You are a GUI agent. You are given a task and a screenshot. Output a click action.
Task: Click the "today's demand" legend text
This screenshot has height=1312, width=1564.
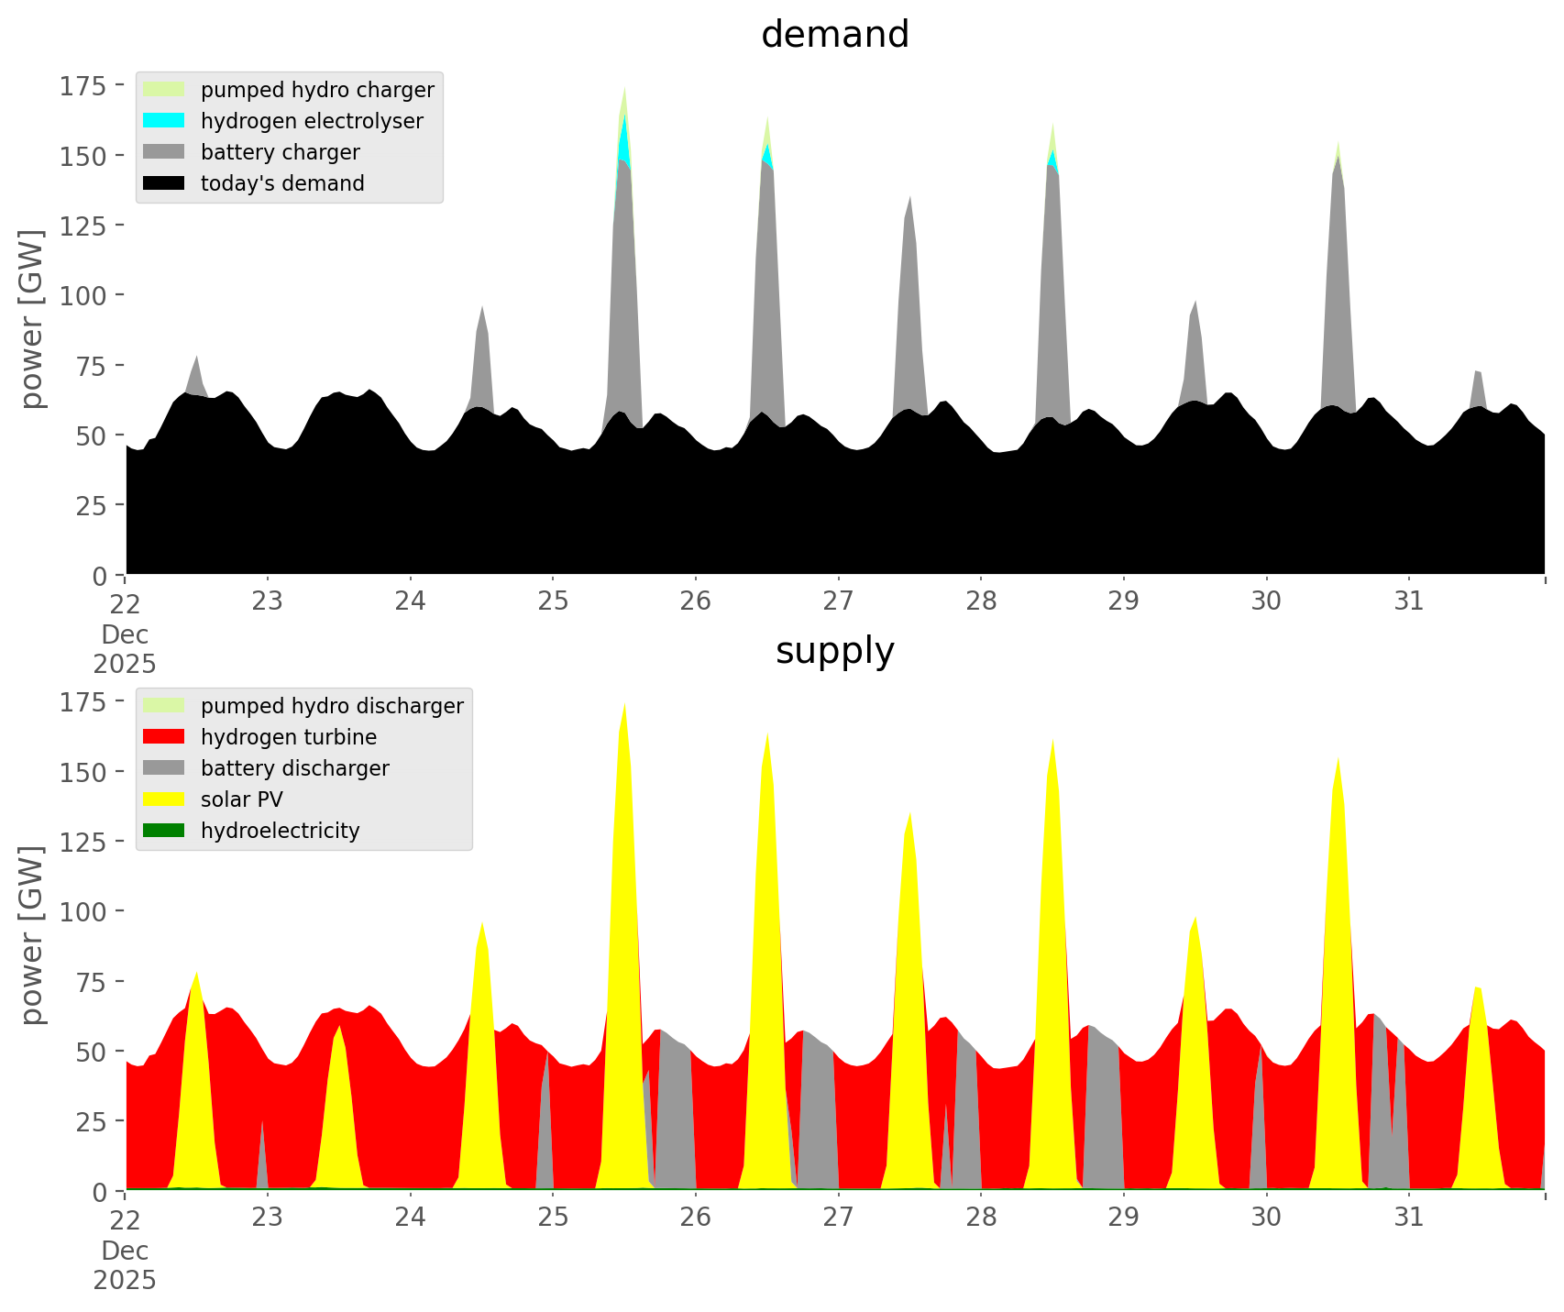[x=282, y=183]
